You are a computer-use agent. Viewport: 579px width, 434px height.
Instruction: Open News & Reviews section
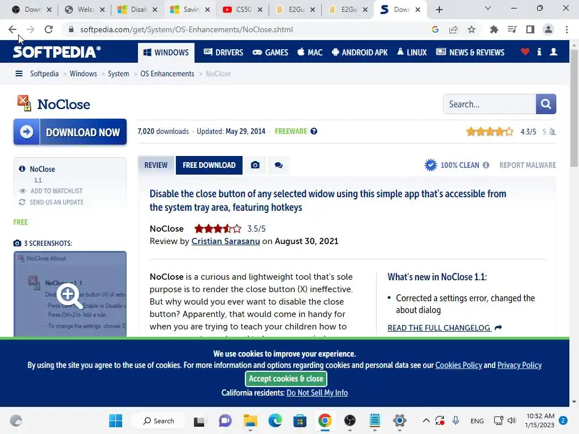pos(470,53)
